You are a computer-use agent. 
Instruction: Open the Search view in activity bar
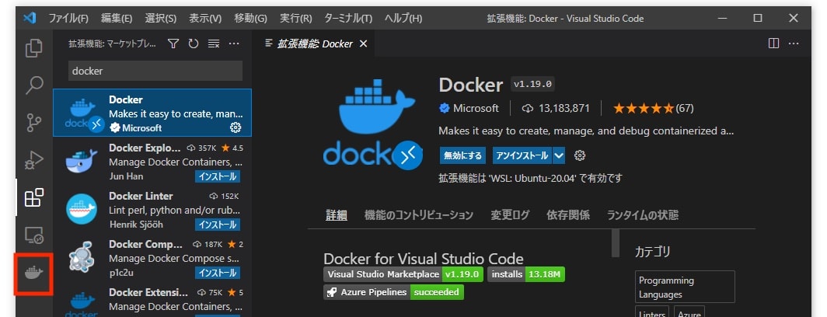click(x=34, y=85)
